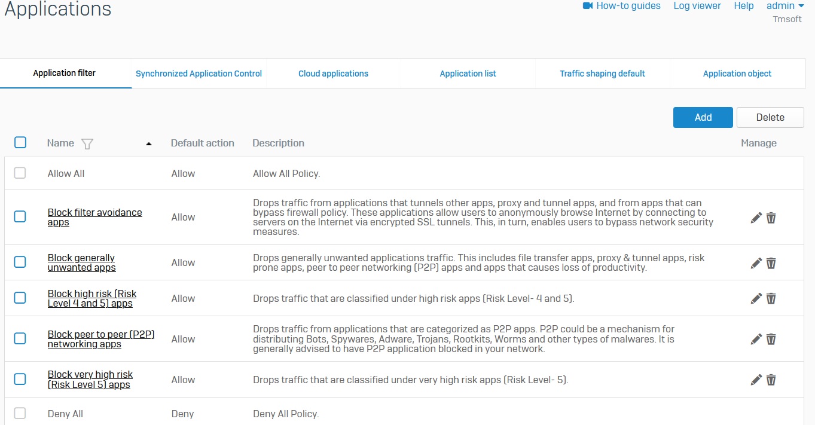Click the Name column filter funnel icon

pyautogui.click(x=87, y=143)
